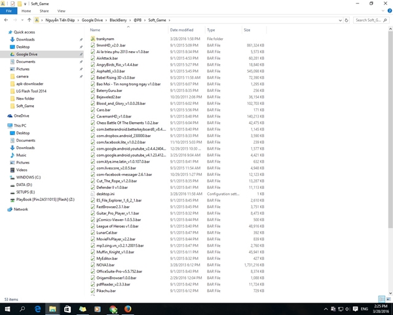Image resolution: width=393 pixels, height=315 pixels.
Task: Open Videos under This PC
Action: (x=22, y=170)
